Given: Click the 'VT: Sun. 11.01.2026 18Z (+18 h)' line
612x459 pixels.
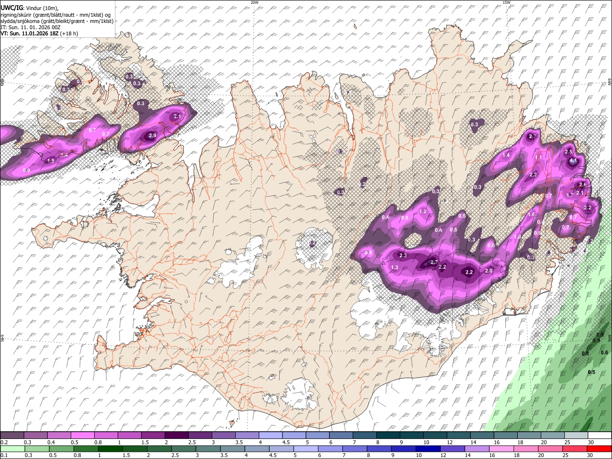Looking at the screenshot, I should 39,33.
